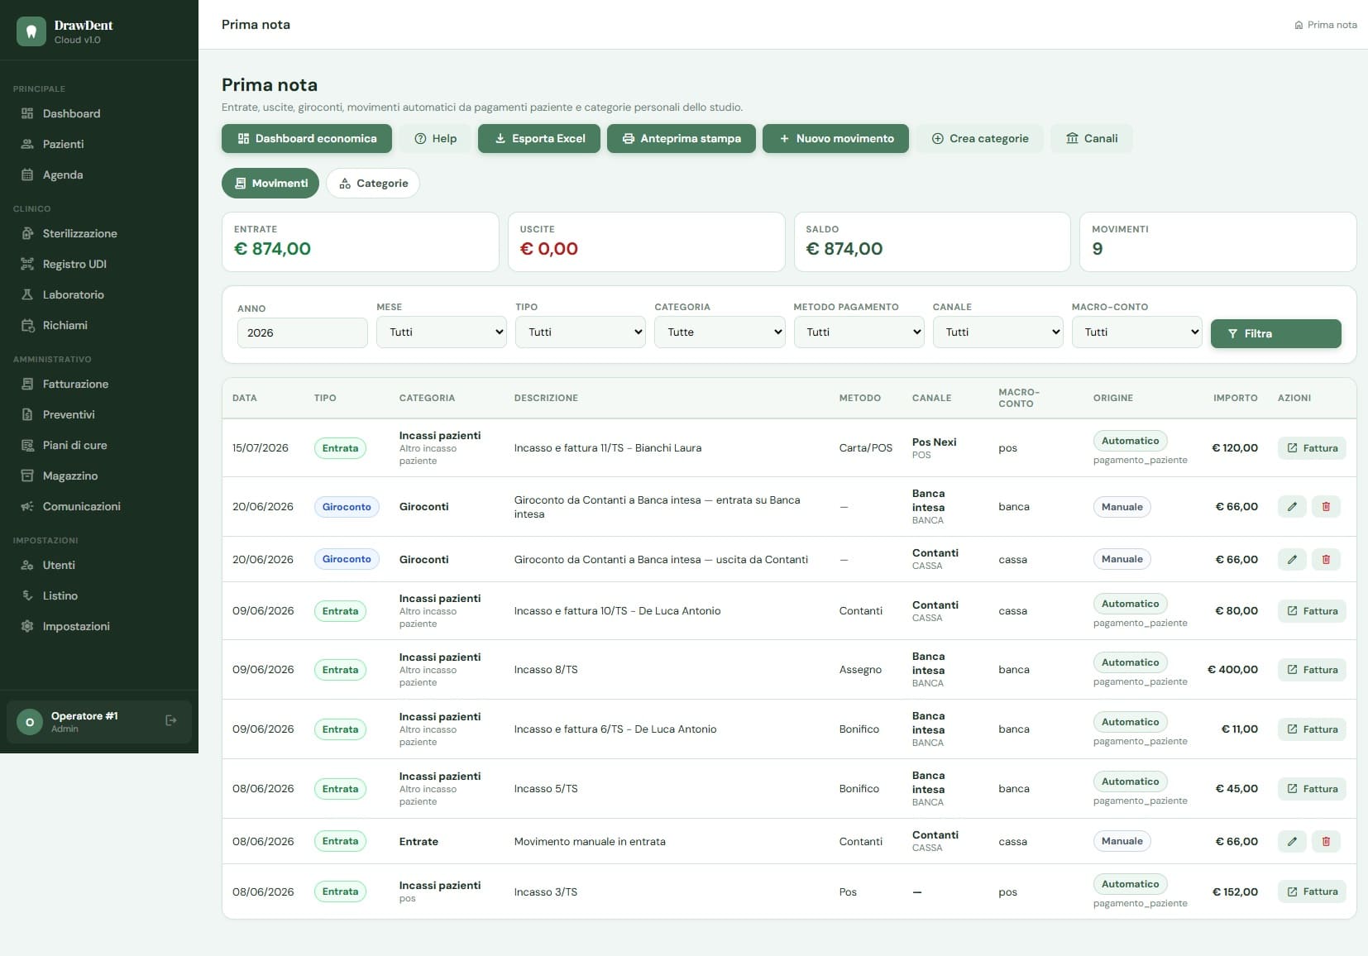Click the Uscite € 0,00 summary card
Screen dimensions: 1368x956
(647, 241)
